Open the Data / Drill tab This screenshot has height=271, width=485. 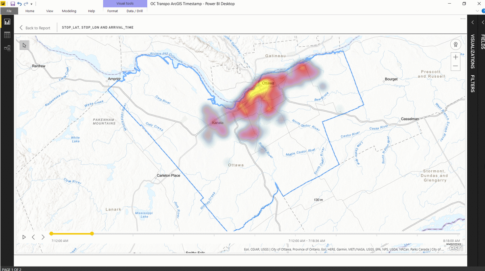point(134,11)
